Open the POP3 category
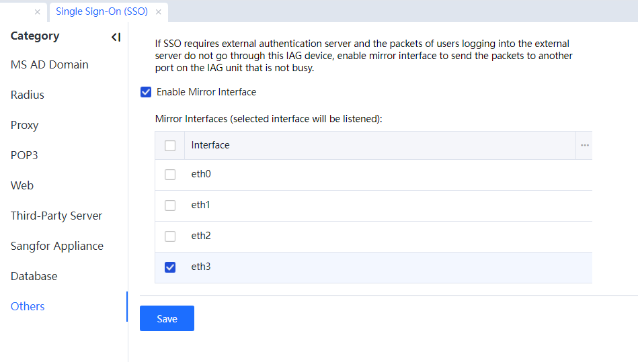The image size is (638, 362). (x=24, y=155)
